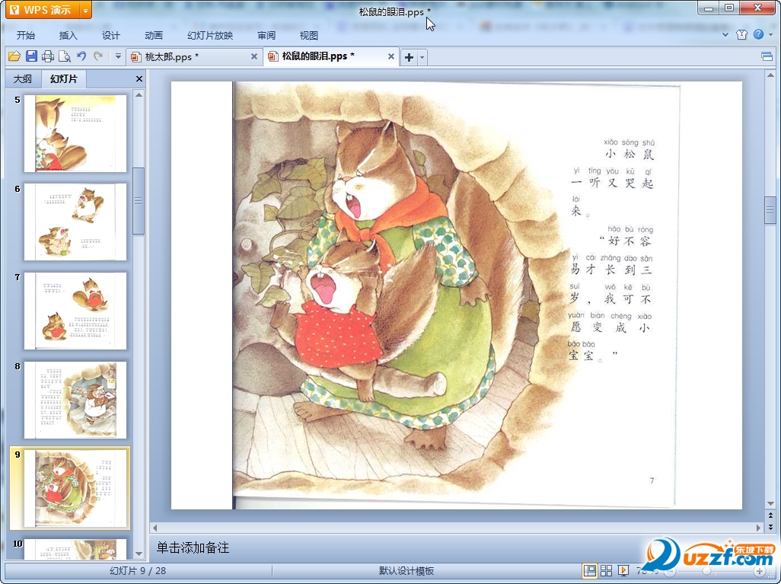Click the Open file folder icon

[x=14, y=56]
